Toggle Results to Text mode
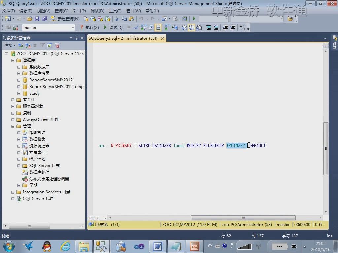The height and width of the screenshot is (253, 338). point(184,28)
